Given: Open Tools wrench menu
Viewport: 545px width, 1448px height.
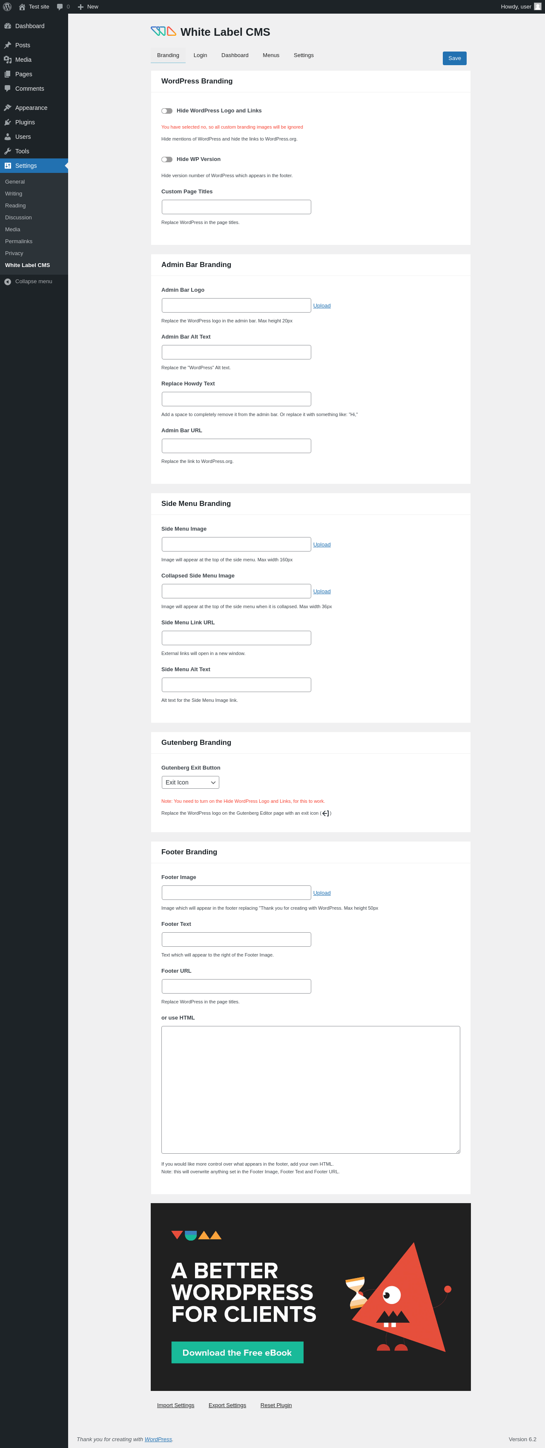Looking at the screenshot, I should tap(8, 151).
